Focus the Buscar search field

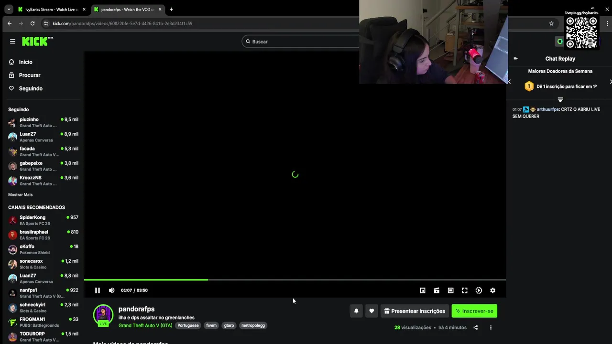pyautogui.click(x=301, y=42)
